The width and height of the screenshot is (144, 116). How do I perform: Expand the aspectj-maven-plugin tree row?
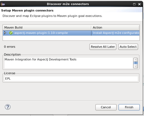pyautogui.click(x=5, y=33)
